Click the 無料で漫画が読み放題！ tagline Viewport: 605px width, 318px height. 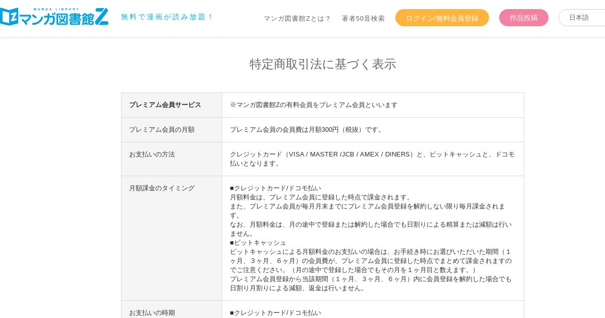tap(167, 17)
